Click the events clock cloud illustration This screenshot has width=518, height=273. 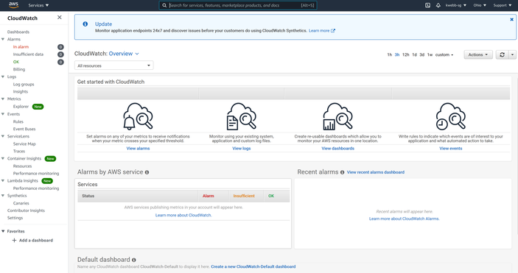pos(451,116)
